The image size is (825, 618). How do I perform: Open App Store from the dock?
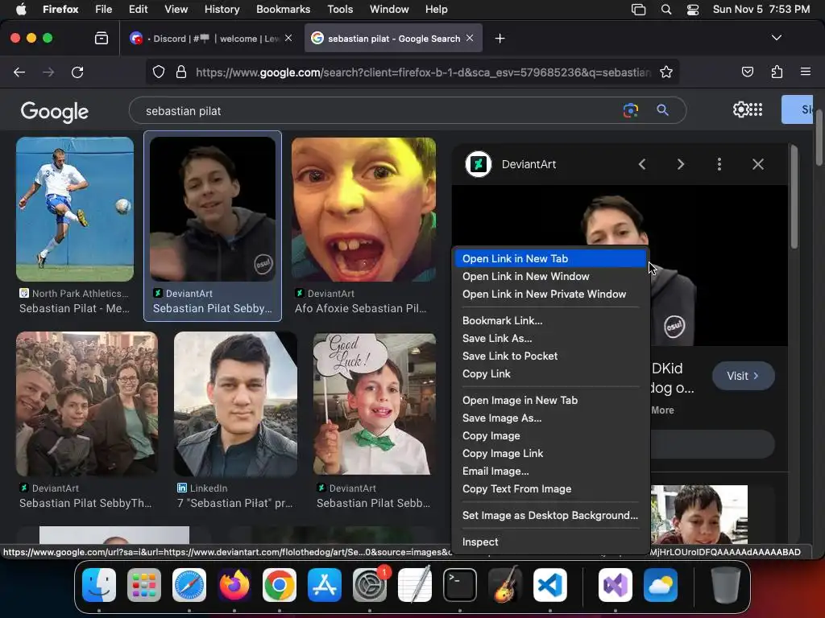pyautogui.click(x=325, y=585)
